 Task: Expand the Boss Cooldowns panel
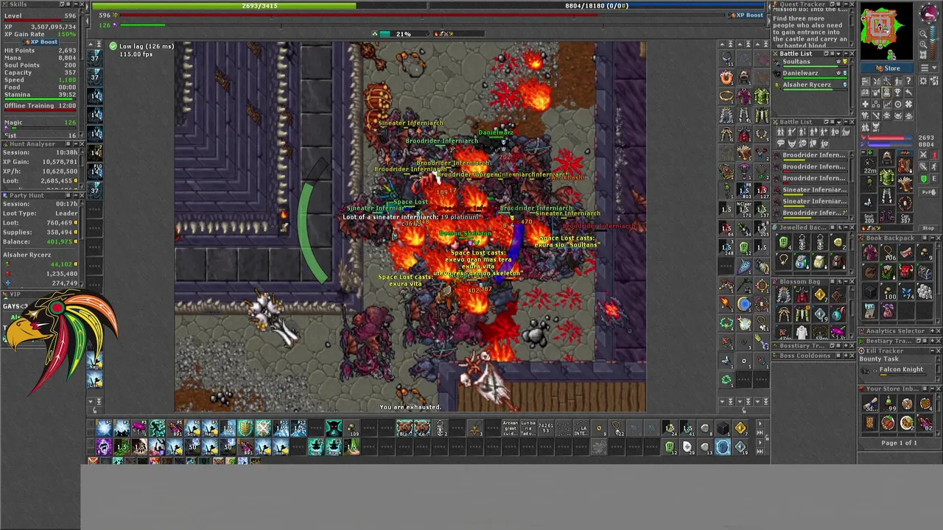[845, 356]
